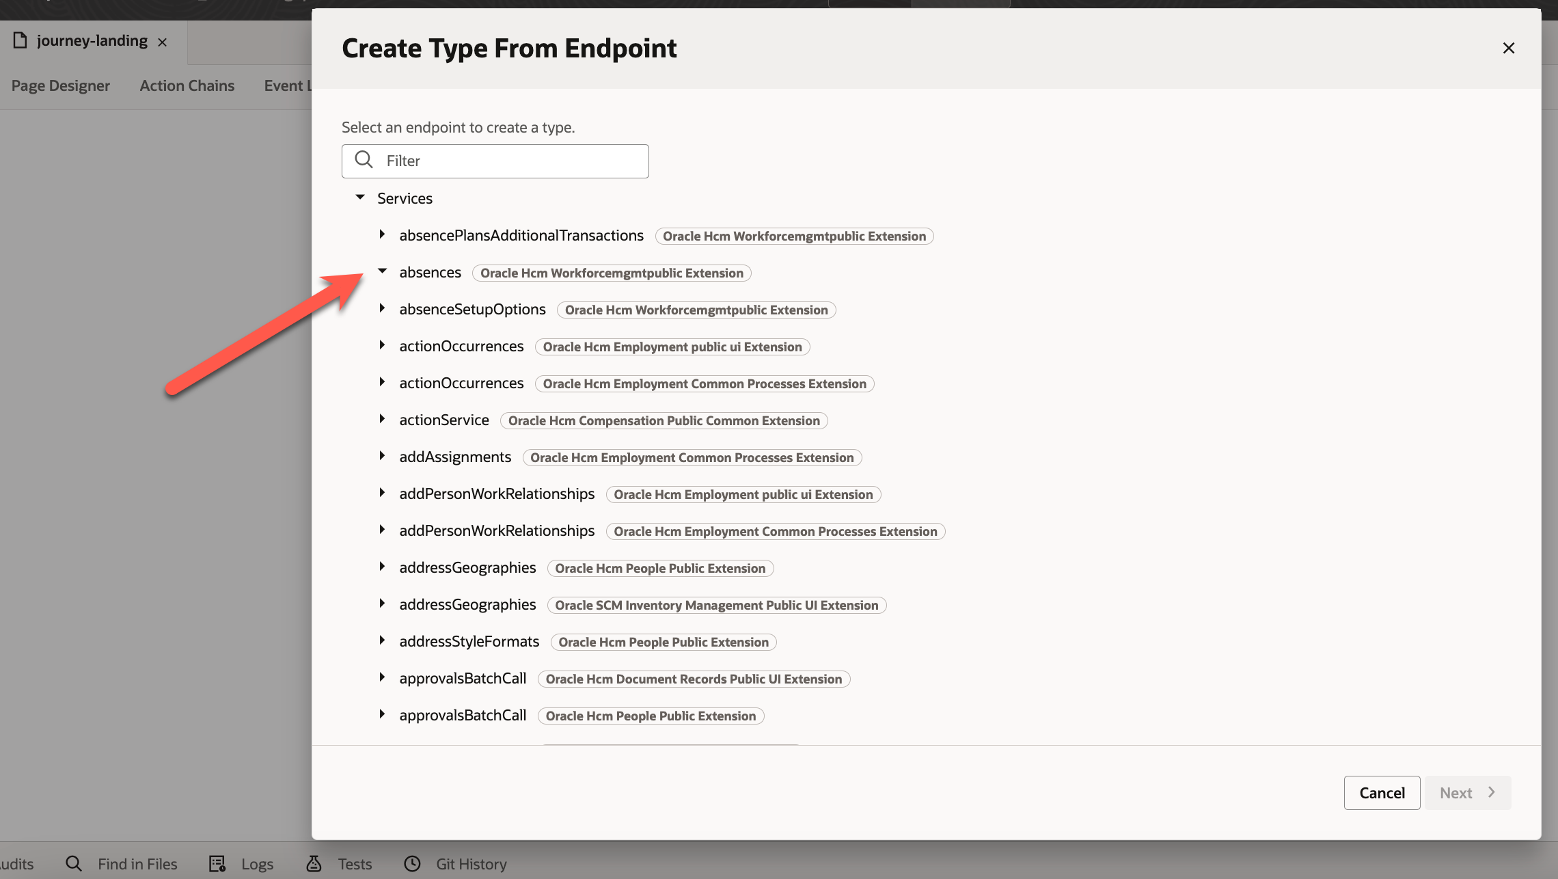Viewport: 1558px width, 879px height.
Task: Collapse the Services tree node
Action: point(360,198)
